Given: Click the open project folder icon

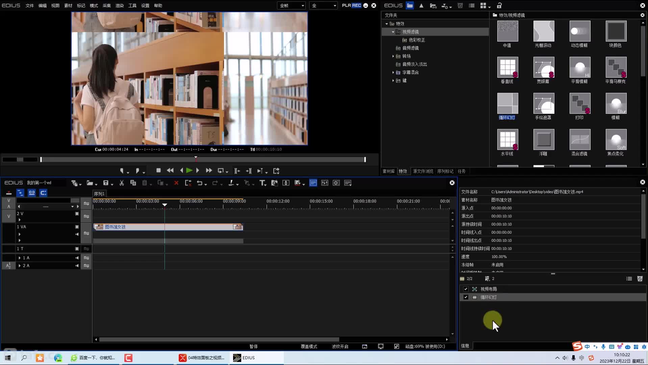Looking at the screenshot, I should (90, 183).
